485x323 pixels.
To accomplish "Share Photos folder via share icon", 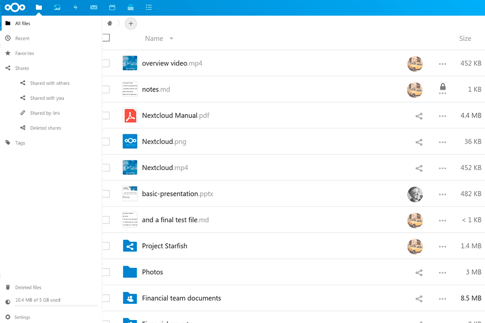I will tap(419, 273).
